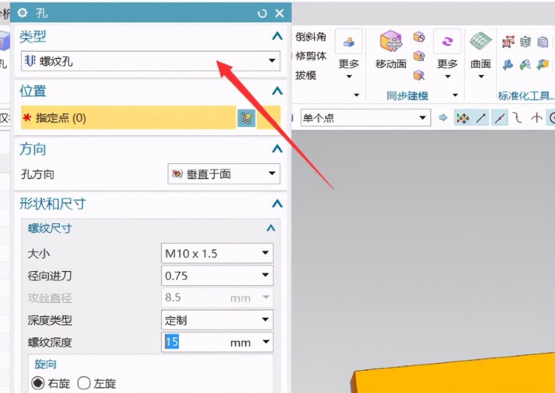This screenshot has height=393, width=555.
Task: Close the 孔 dialog
Action: pos(280,13)
